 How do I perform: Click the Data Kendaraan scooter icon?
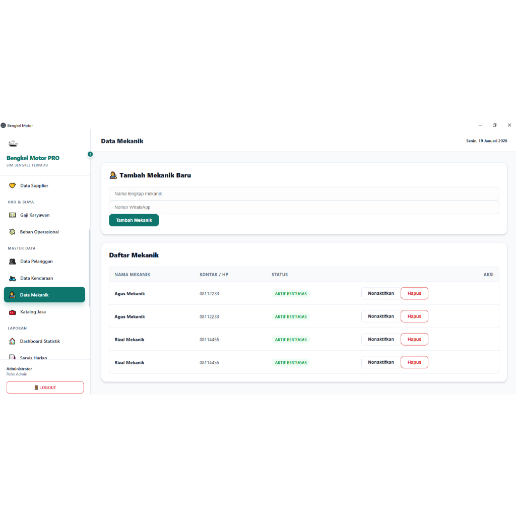(x=12, y=278)
